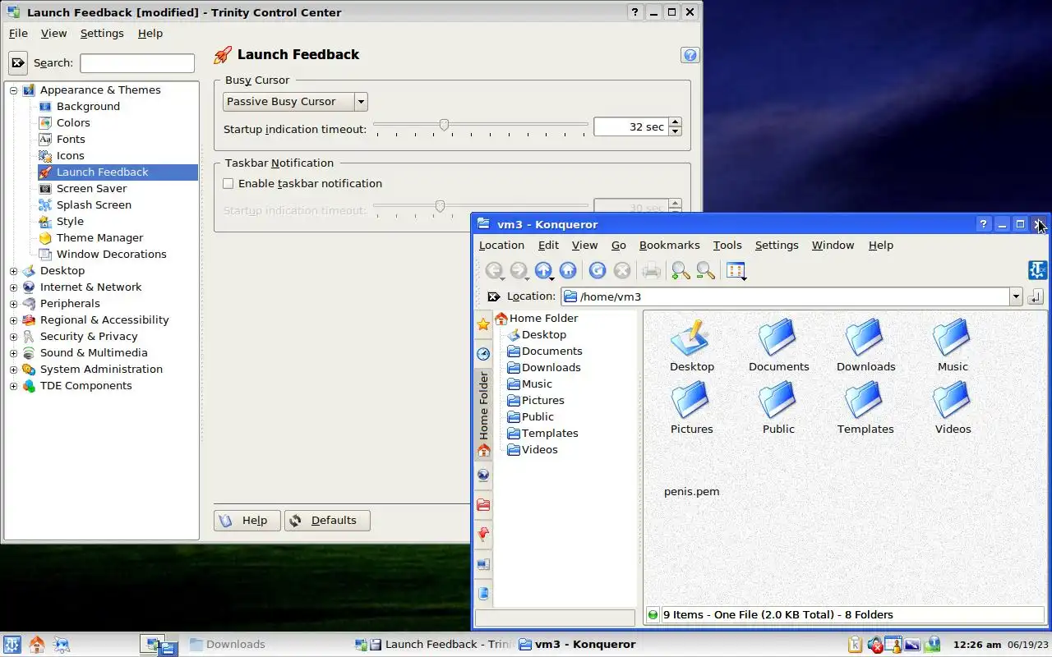Click the Control Center search input field

137,63
